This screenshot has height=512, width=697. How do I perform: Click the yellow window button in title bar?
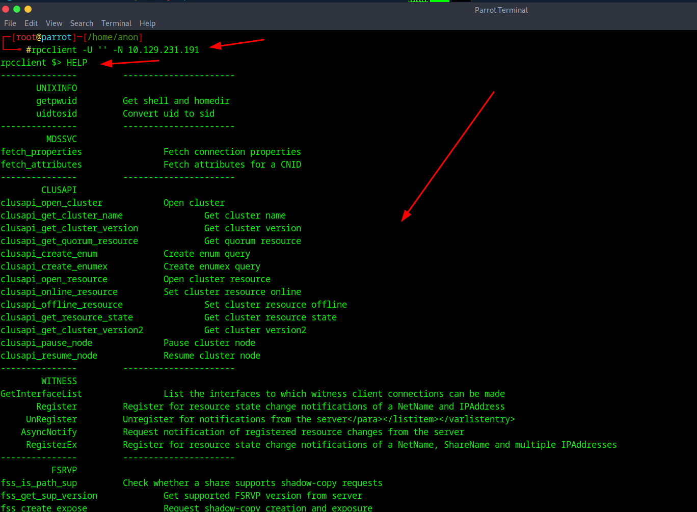pos(28,9)
